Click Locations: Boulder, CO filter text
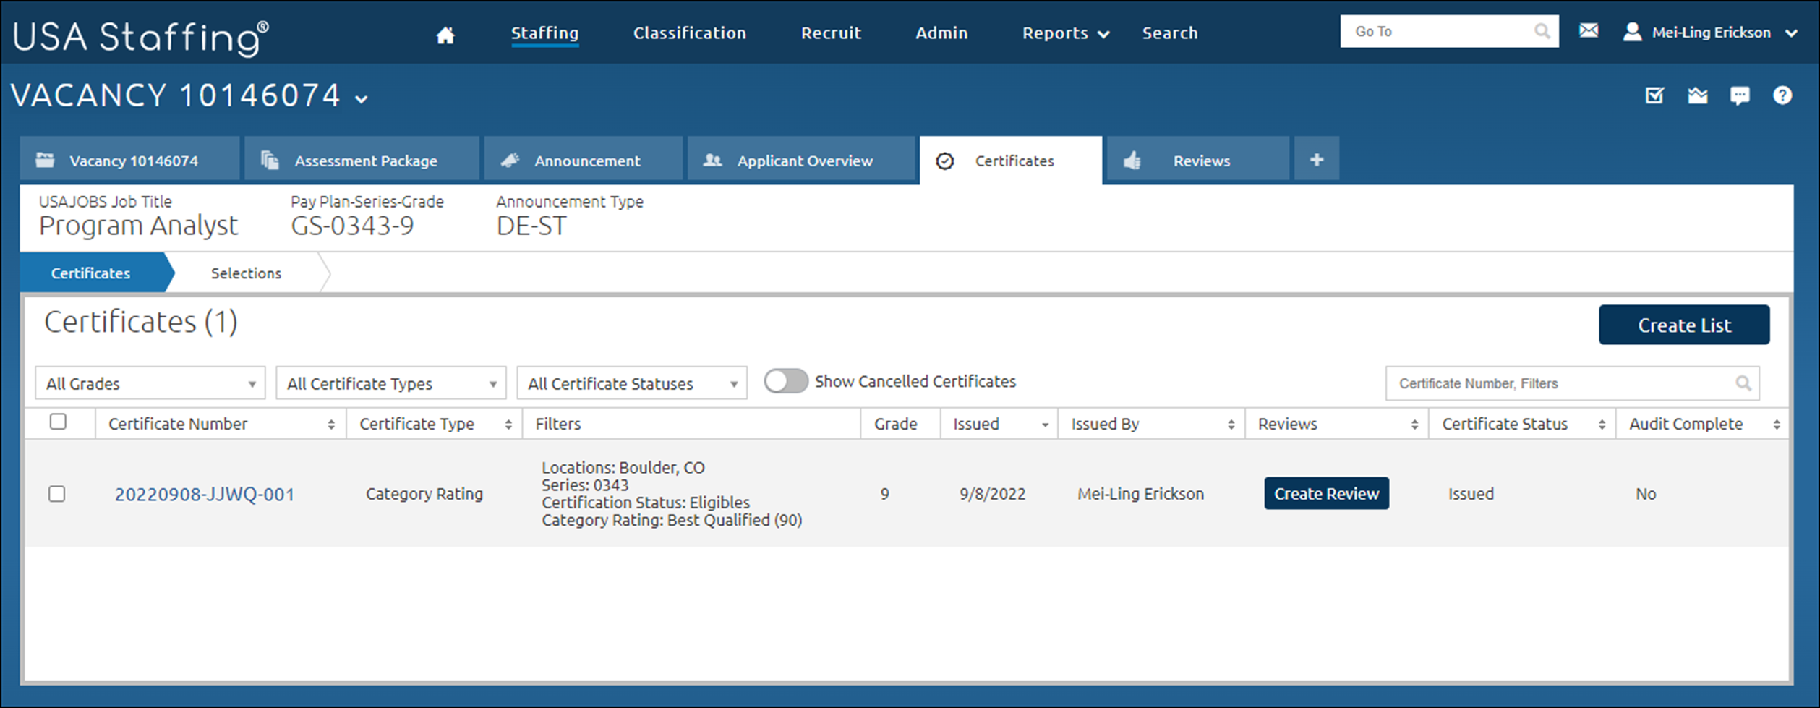 coord(623,467)
